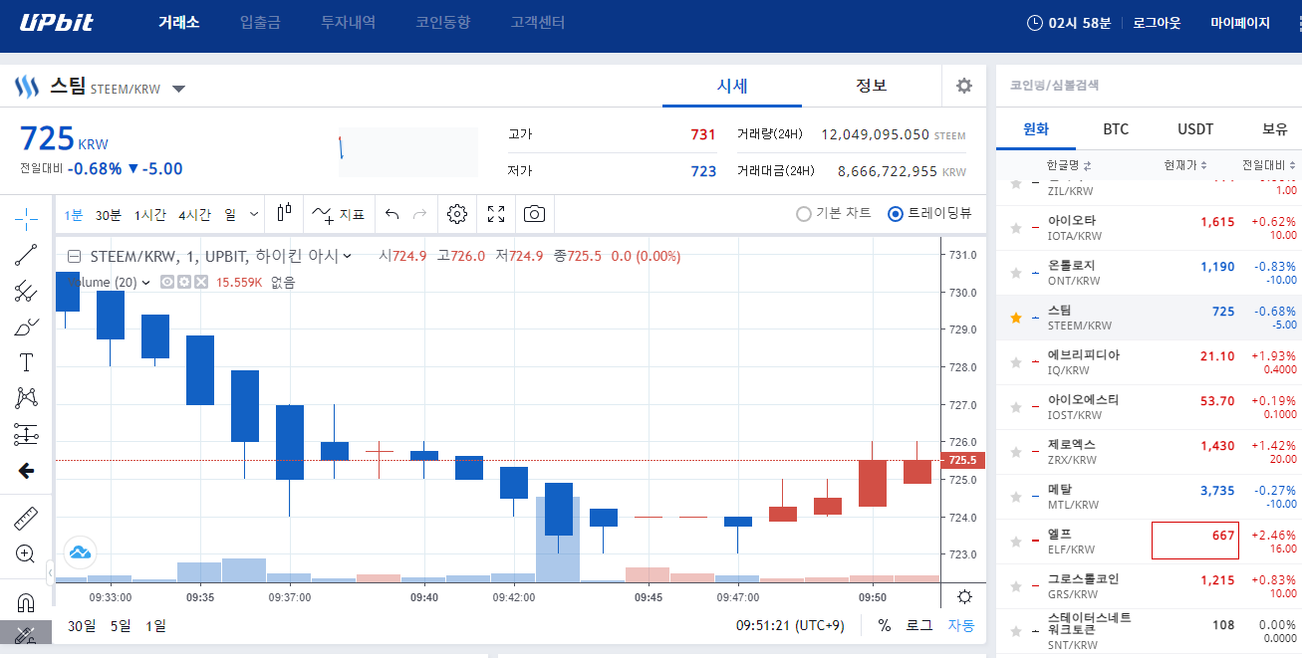The width and height of the screenshot is (1302, 658).
Task: Select the pitchfork drawing tool
Action: tap(27, 291)
